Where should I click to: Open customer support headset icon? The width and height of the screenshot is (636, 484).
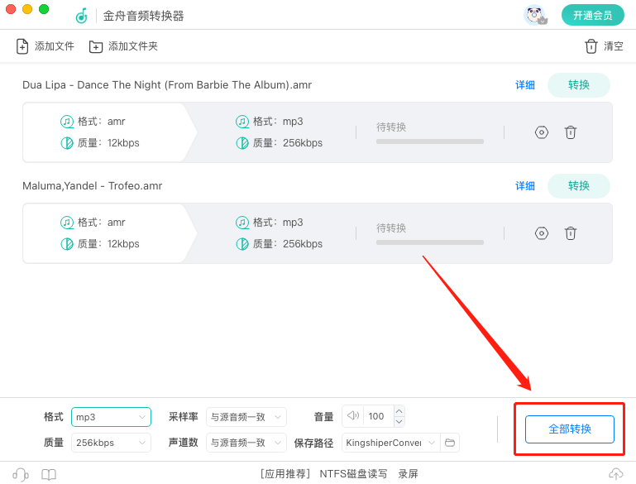(21, 474)
